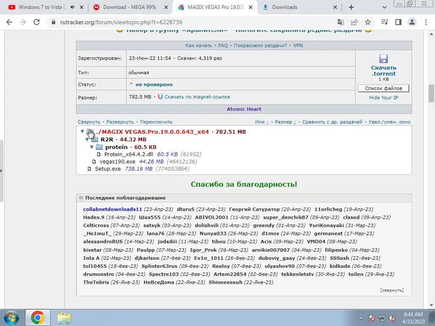Image resolution: width=435 pixels, height=326 pixels.
Task: Click Скачать по magnet-ссылке link
Action: (x=197, y=97)
